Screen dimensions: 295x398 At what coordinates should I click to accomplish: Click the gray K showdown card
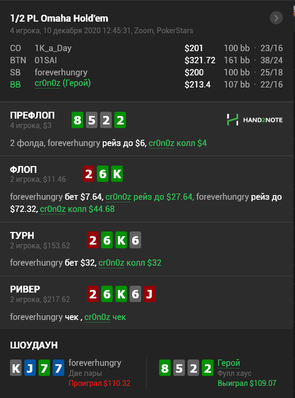16,368
